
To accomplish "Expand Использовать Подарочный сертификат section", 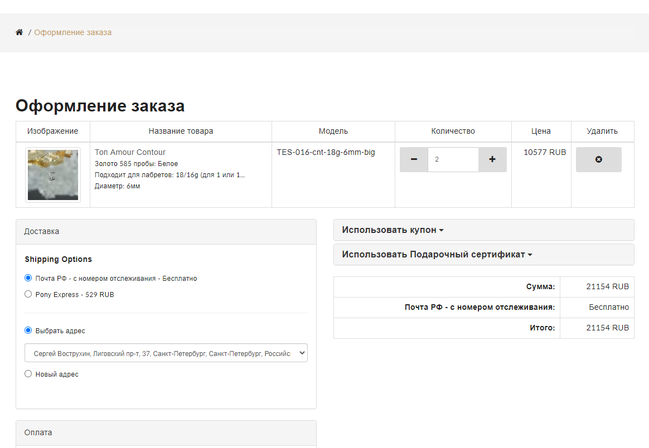I will point(437,255).
